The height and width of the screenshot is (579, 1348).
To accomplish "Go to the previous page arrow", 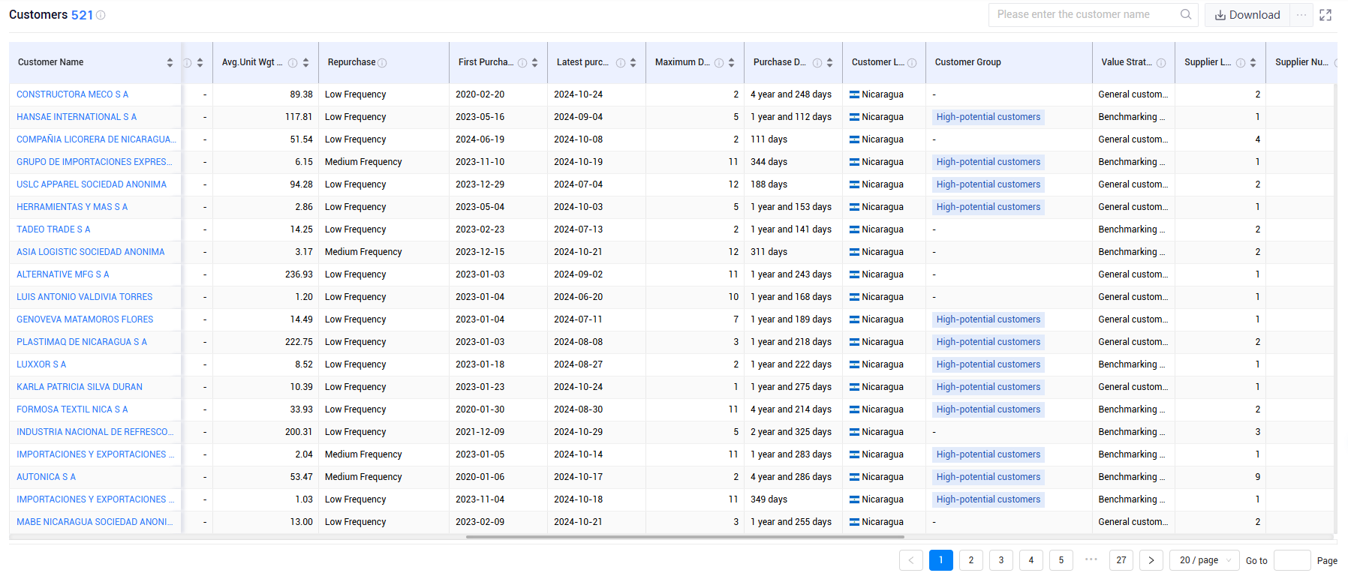I will pyautogui.click(x=911, y=560).
